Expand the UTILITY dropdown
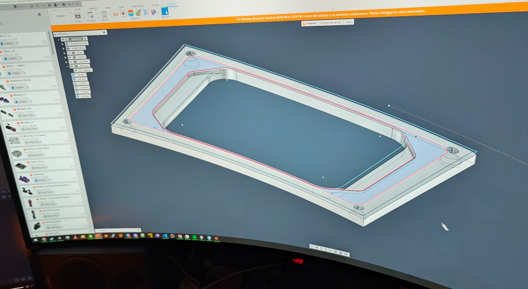Image resolution: width=528 pixels, height=289 pixels. [105, 20]
